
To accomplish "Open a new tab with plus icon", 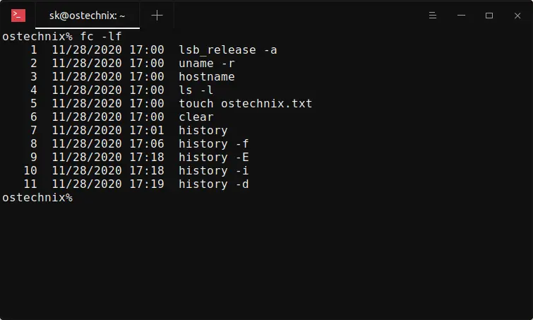I will coord(157,16).
